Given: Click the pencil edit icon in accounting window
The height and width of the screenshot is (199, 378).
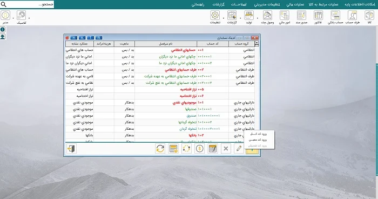Looking at the screenshot, I should point(239,149).
